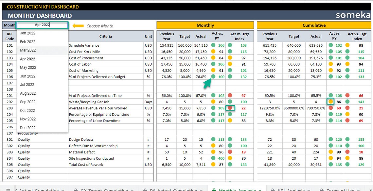Expand the CY-Target-Cumulative tab dropdown arrow
The height and width of the screenshot is (191, 373).
click(x=132, y=190)
